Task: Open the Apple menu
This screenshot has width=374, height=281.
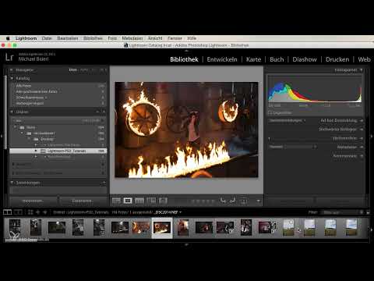Action: click(8, 38)
